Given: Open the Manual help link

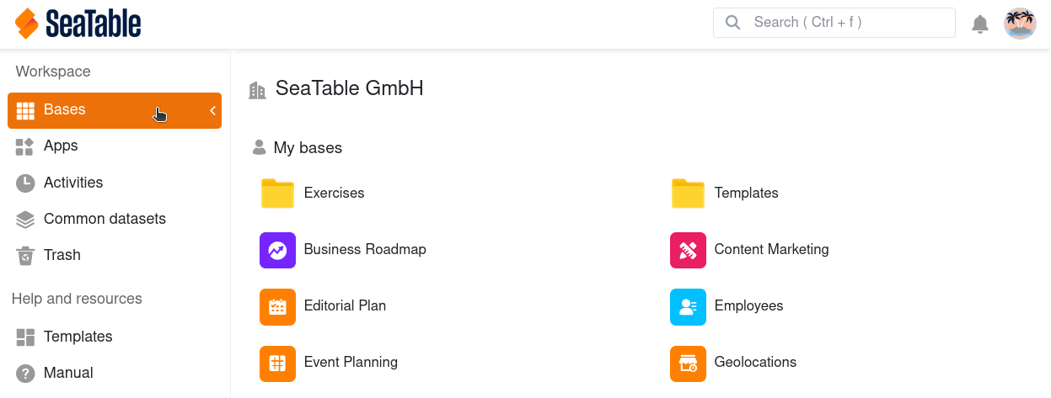Looking at the screenshot, I should (68, 373).
